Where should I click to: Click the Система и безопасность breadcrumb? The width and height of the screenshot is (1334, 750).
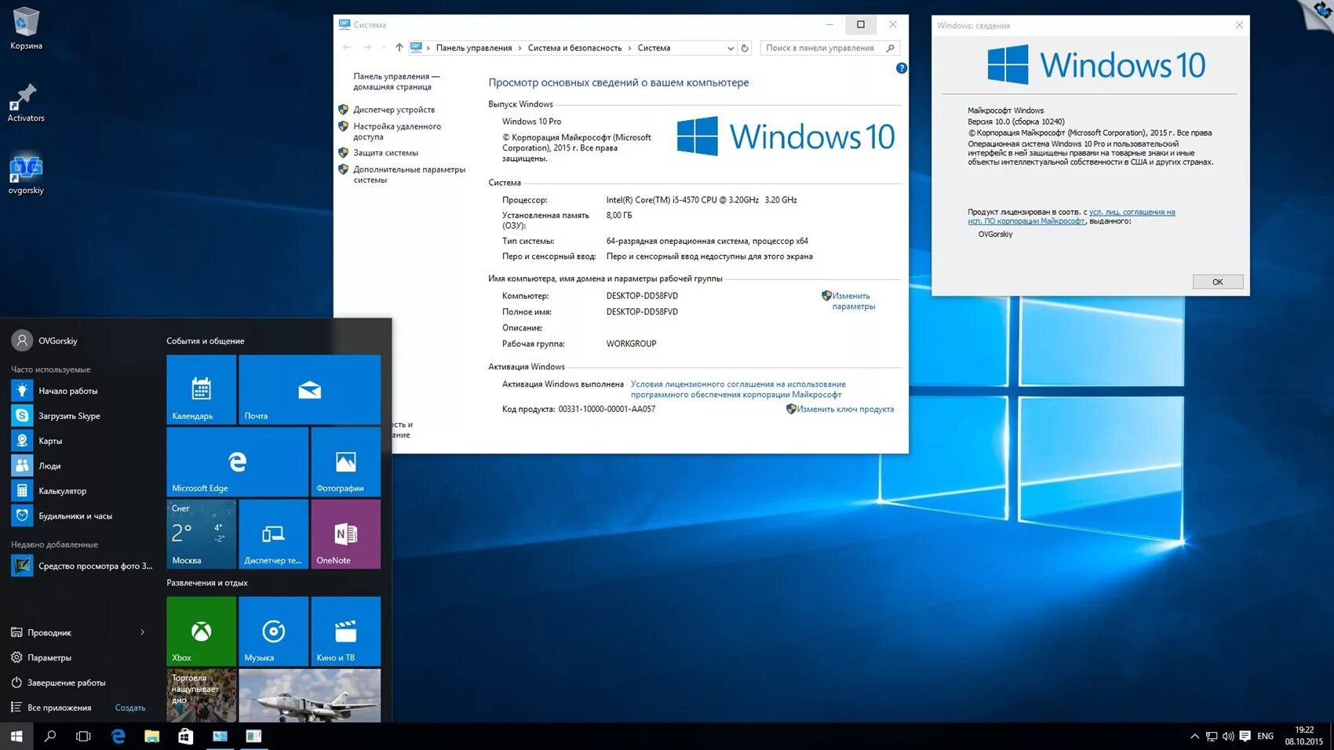(574, 48)
